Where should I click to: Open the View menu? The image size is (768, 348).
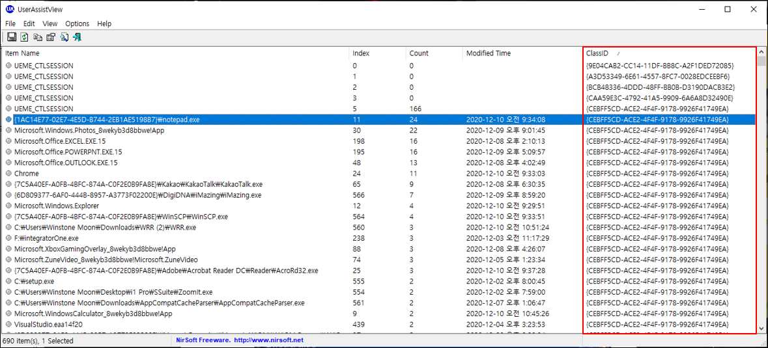pos(50,23)
